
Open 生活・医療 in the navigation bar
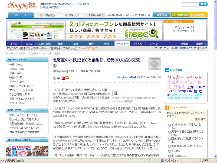coord(45,44)
